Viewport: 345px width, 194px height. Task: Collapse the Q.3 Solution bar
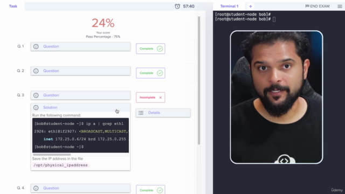pos(80,108)
